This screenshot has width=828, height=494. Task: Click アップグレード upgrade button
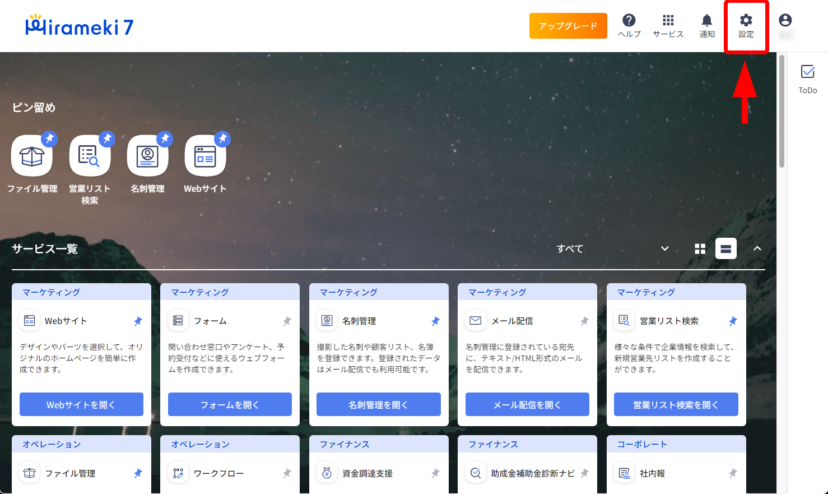coord(568,26)
